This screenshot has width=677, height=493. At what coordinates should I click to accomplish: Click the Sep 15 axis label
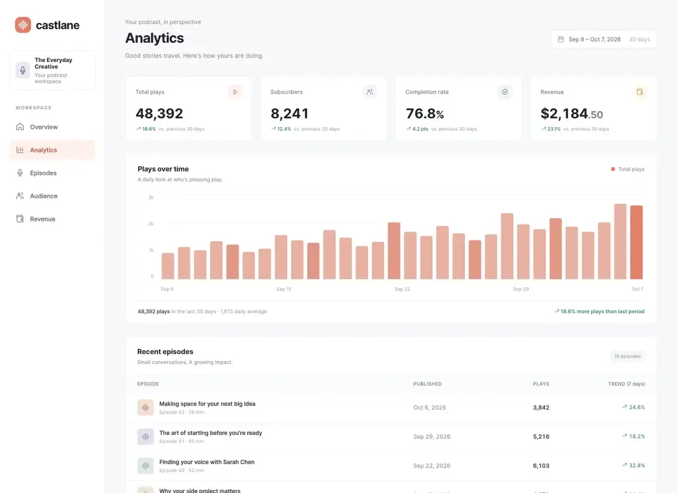pyautogui.click(x=284, y=289)
